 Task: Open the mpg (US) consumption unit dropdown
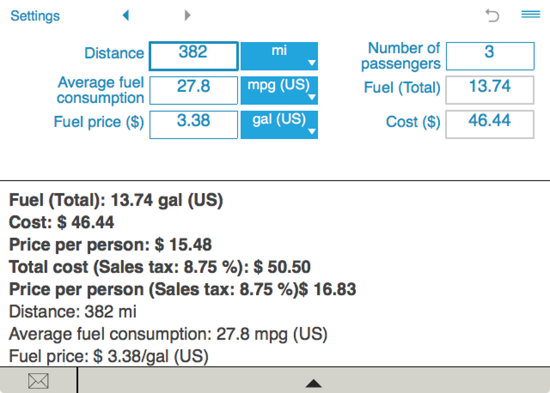tap(279, 90)
